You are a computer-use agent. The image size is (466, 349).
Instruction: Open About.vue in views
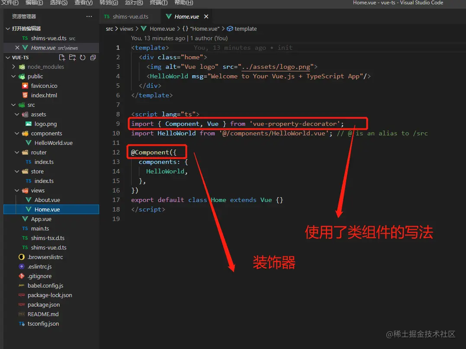(x=51, y=200)
